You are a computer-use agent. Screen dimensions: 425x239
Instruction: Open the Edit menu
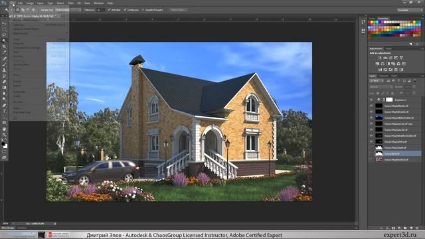pos(21,3)
